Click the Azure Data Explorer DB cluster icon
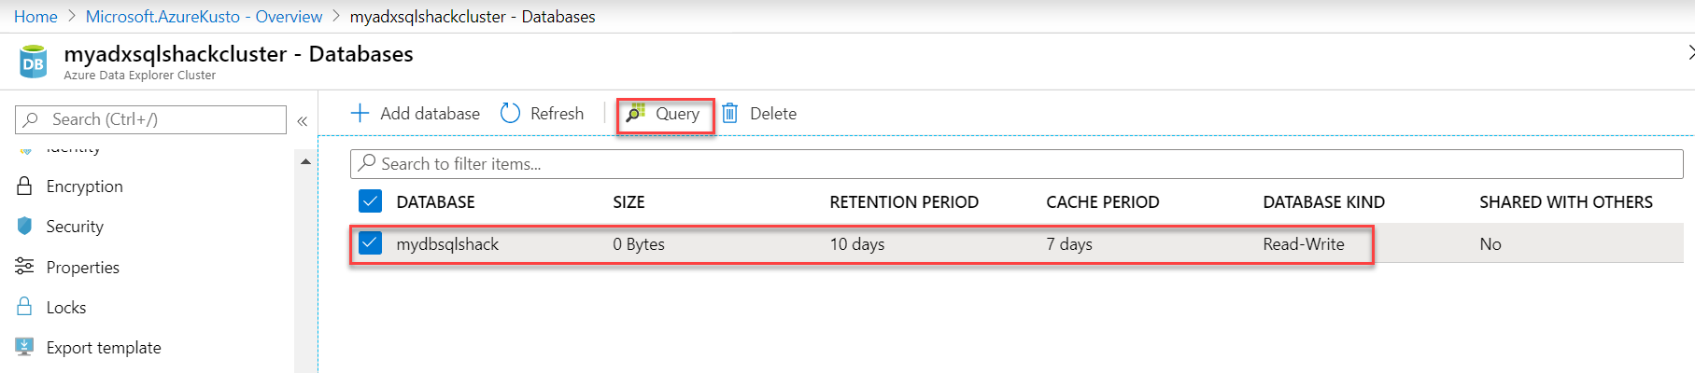This screenshot has width=1695, height=373. pos(33,62)
